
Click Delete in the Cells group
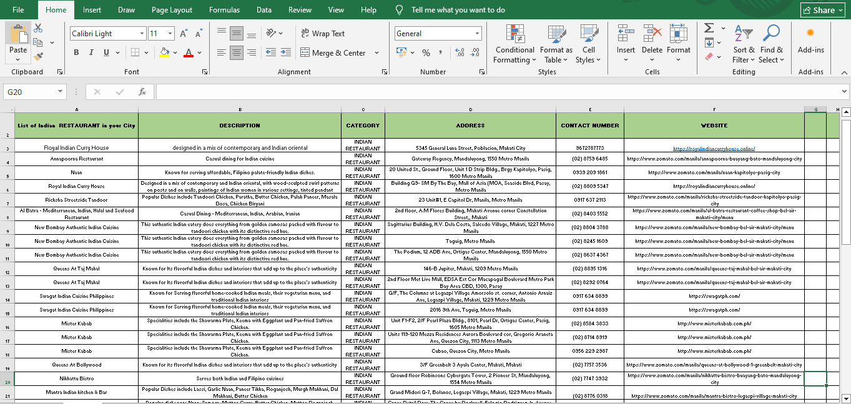(652, 44)
